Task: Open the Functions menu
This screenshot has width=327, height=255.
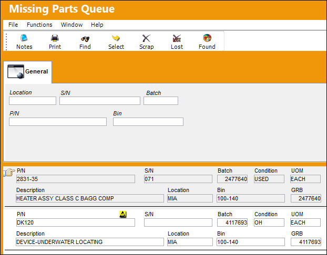Action: (x=39, y=25)
